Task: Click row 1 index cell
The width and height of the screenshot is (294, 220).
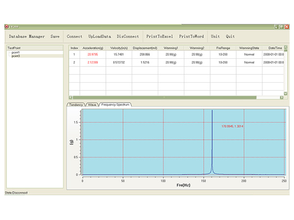Action: (74, 54)
